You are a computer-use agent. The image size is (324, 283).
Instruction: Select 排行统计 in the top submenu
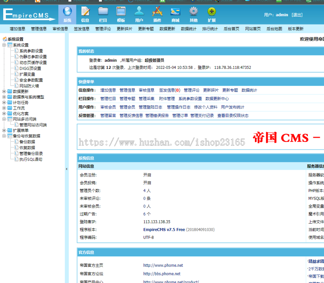[210, 29]
